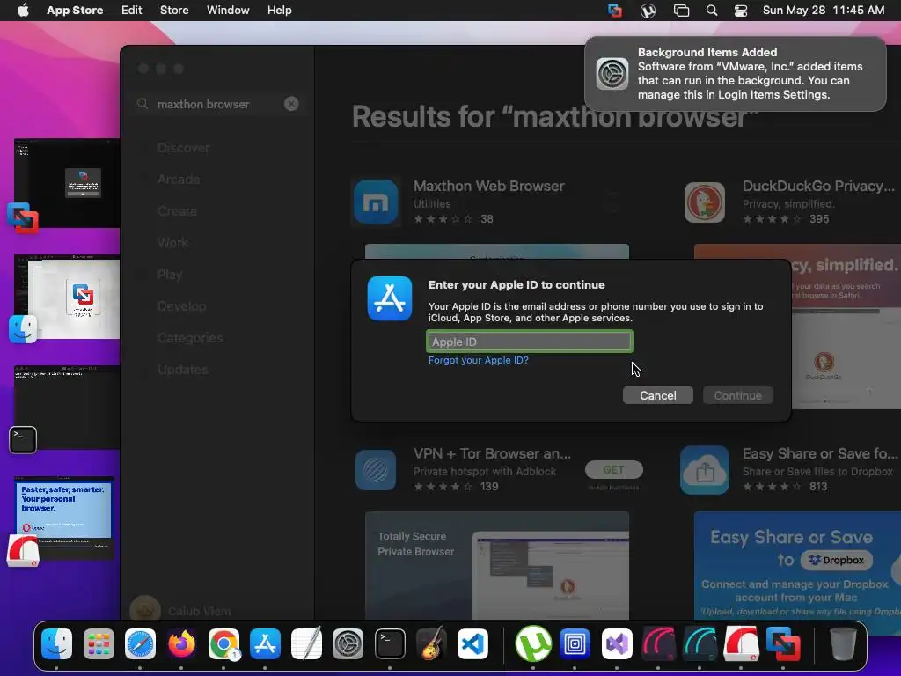Click the VPN + Tor Browser app icon
This screenshot has width=901, height=676.
point(376,470)
